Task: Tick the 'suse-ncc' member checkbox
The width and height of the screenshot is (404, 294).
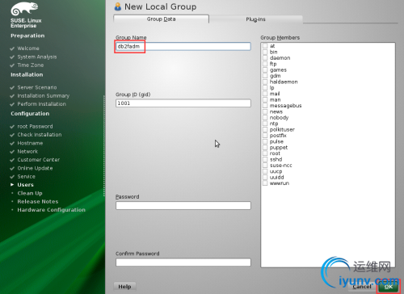Action: (265, 166)
